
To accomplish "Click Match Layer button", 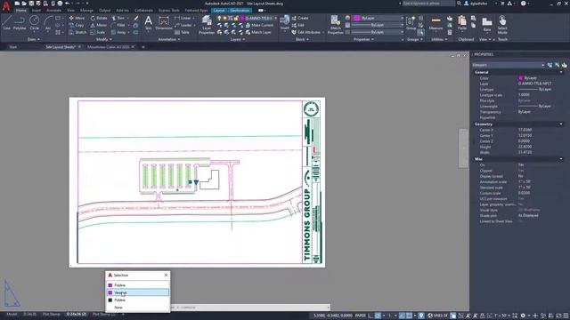I will tap(258, 32).
